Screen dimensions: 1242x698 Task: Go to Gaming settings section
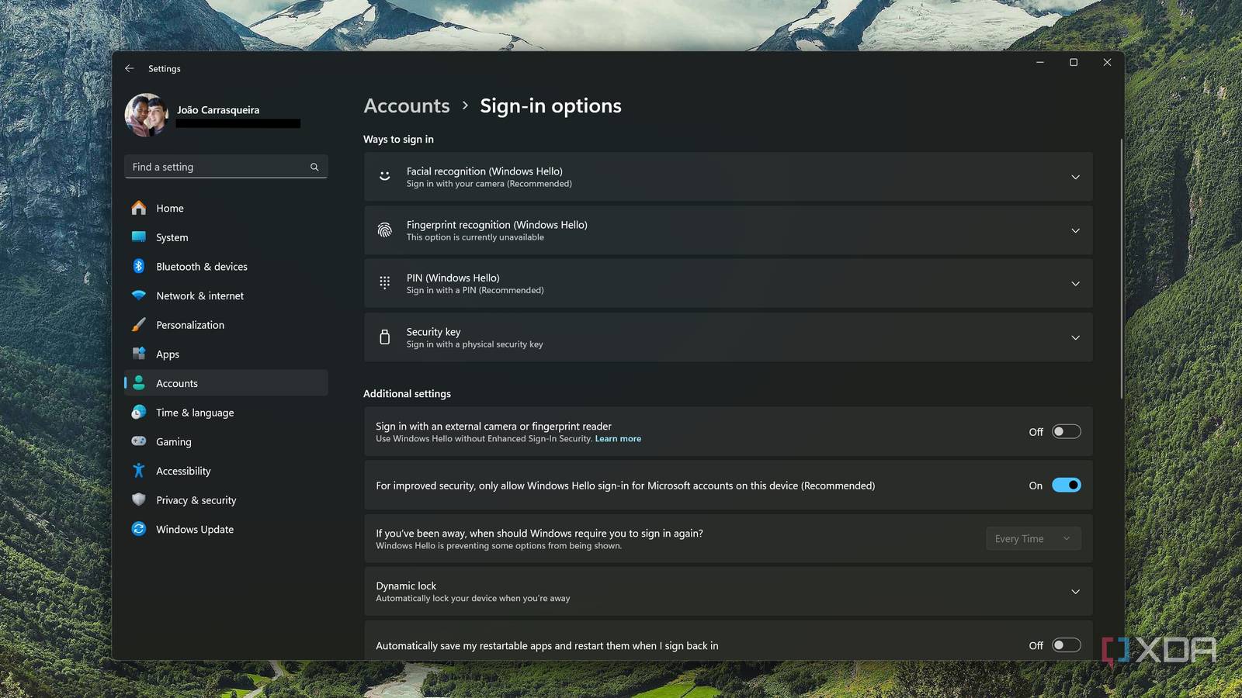tap(173, 442)
